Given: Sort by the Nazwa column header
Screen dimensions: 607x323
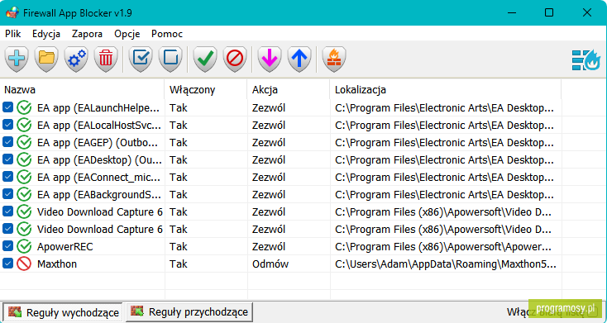Looking at the screenshot, I should [82, 90].
